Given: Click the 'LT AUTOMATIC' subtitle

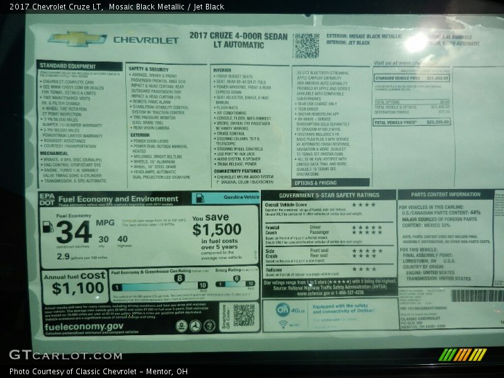Looking at the screenshot, I should (239, 45).
